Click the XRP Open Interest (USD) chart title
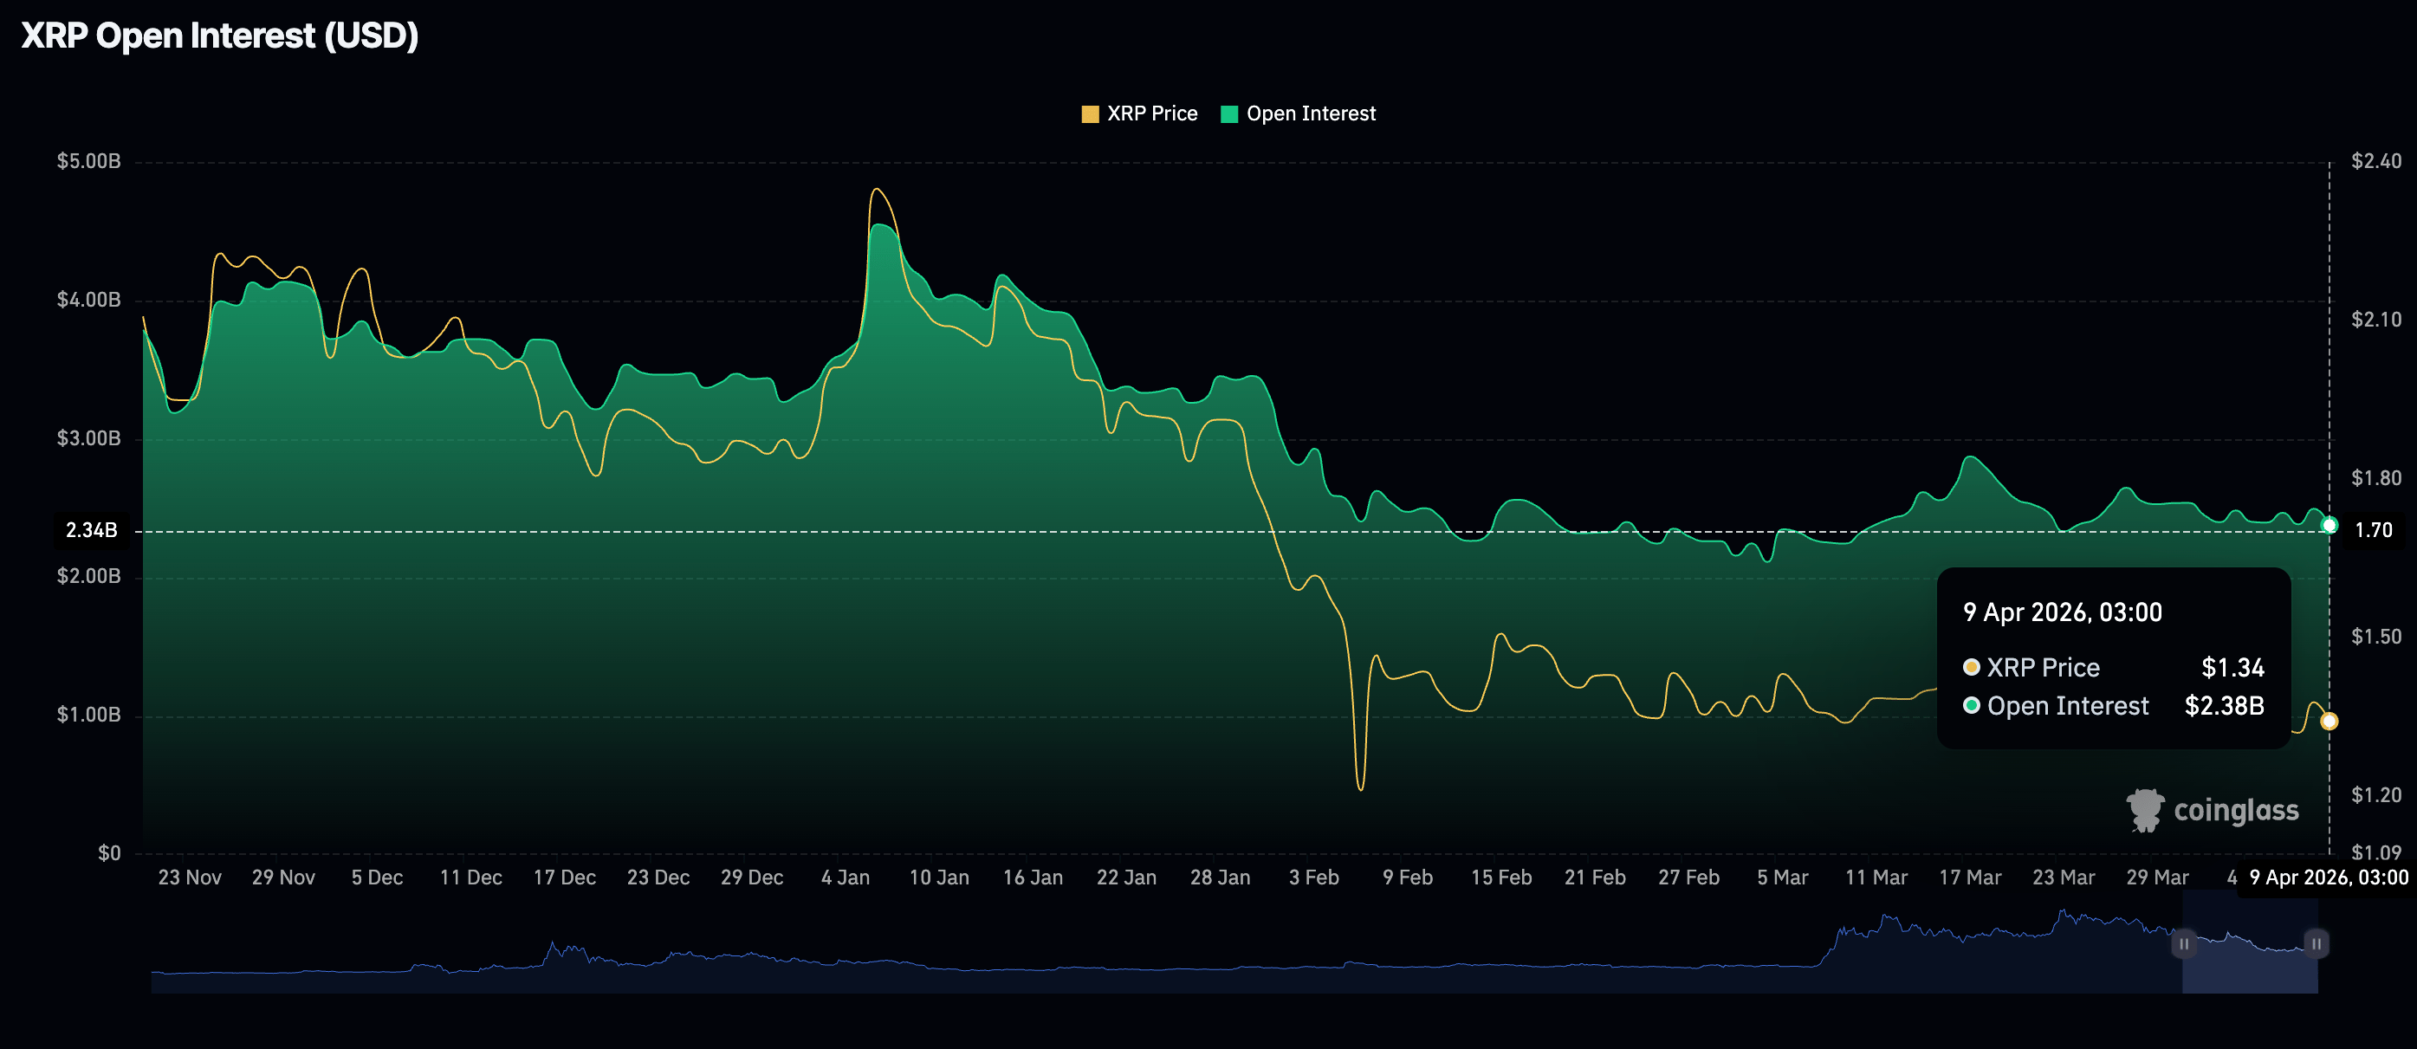The height and width of the screenshot is (1049, 2417). [219, 36]
